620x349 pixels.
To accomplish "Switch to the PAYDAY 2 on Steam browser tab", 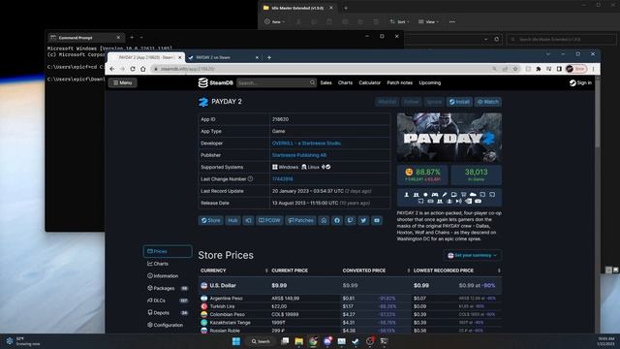I will [x=224, y=57].
